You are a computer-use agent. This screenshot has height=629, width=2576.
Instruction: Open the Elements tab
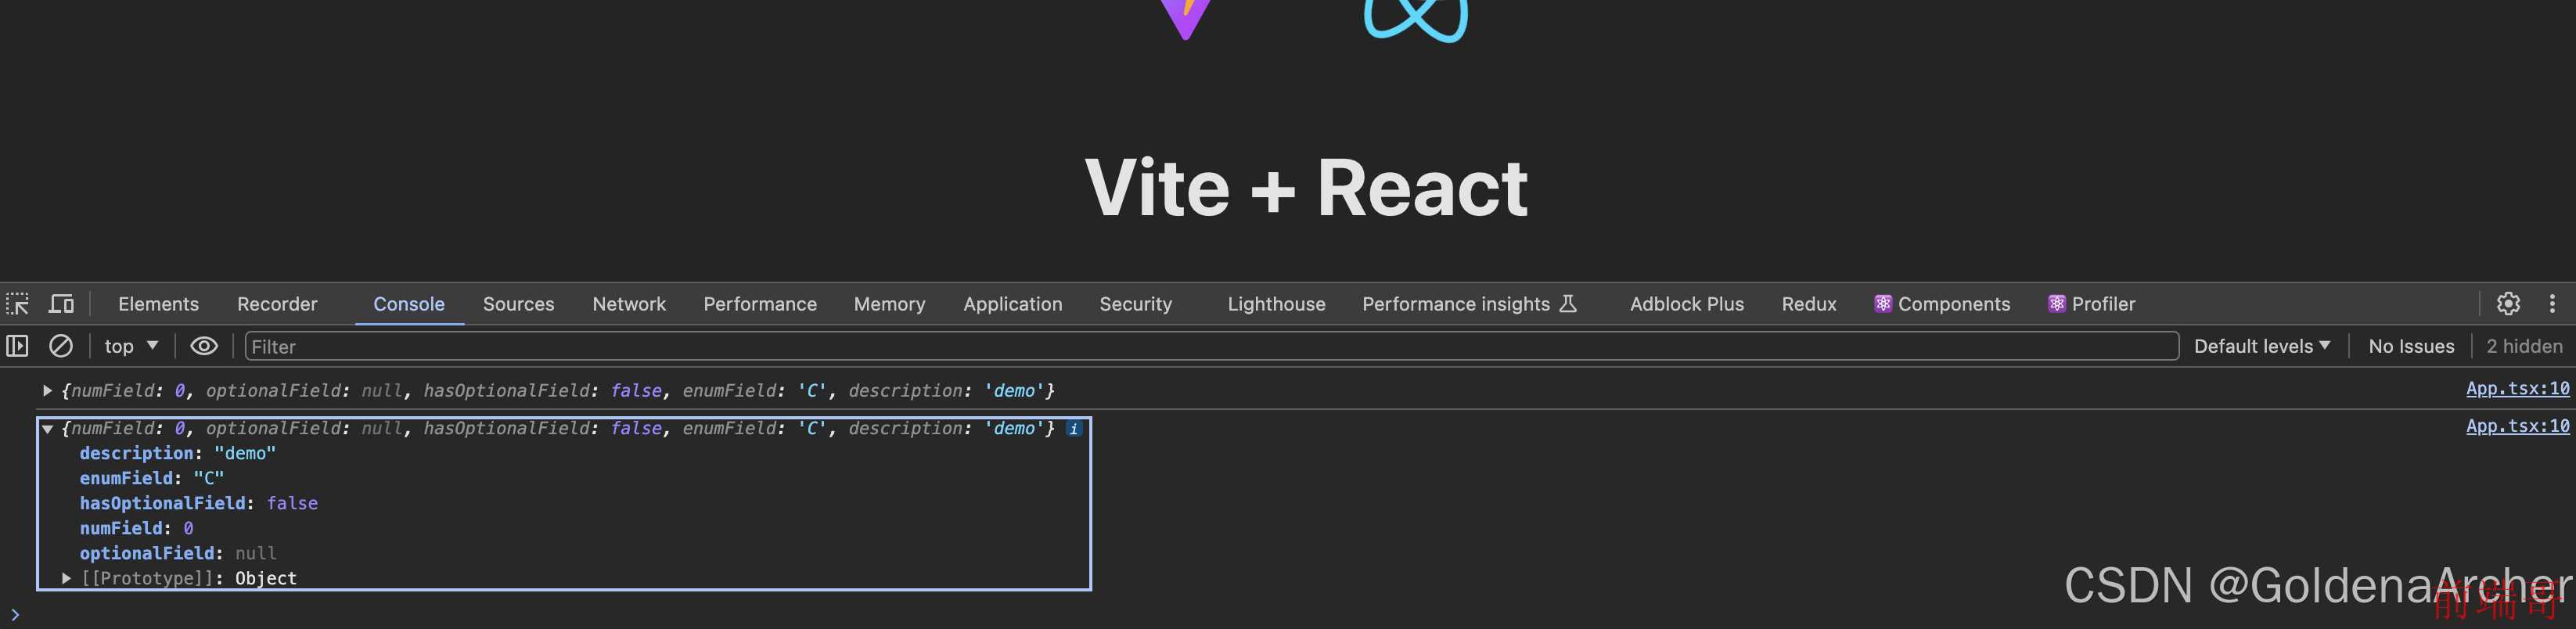[158, 304]
